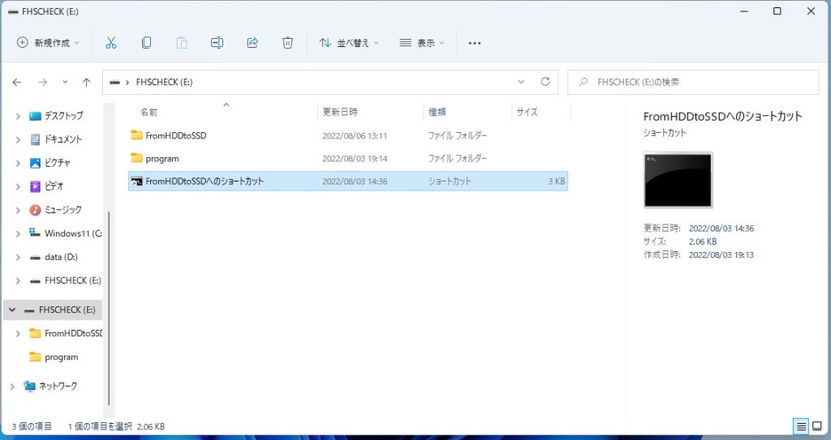
Task: Open the 表示 view dropdown
Action: (x=421, y=43)
